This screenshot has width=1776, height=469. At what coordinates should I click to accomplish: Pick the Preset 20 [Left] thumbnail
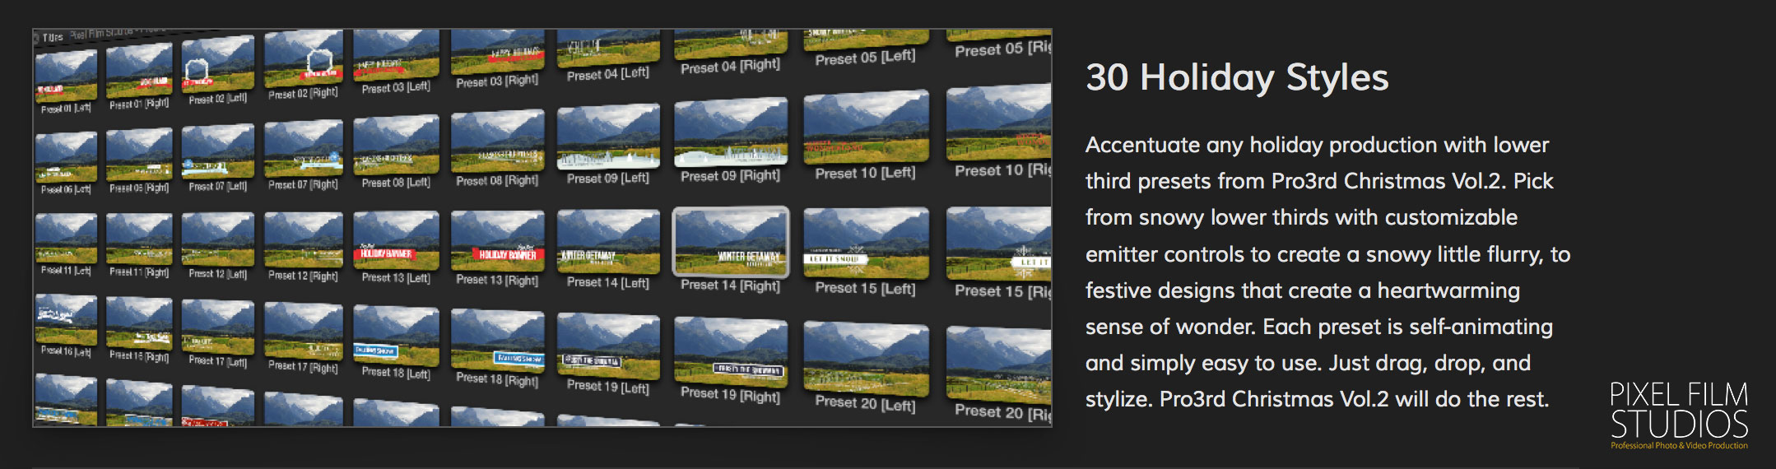click(x=866, y=358)
